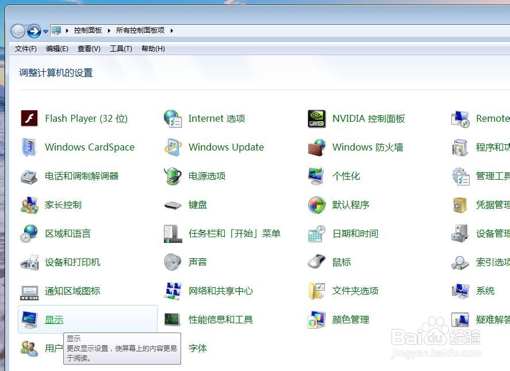Click the 家长控制 link text
The height and width of the screenshot is (371, 510).
point(63,204)
